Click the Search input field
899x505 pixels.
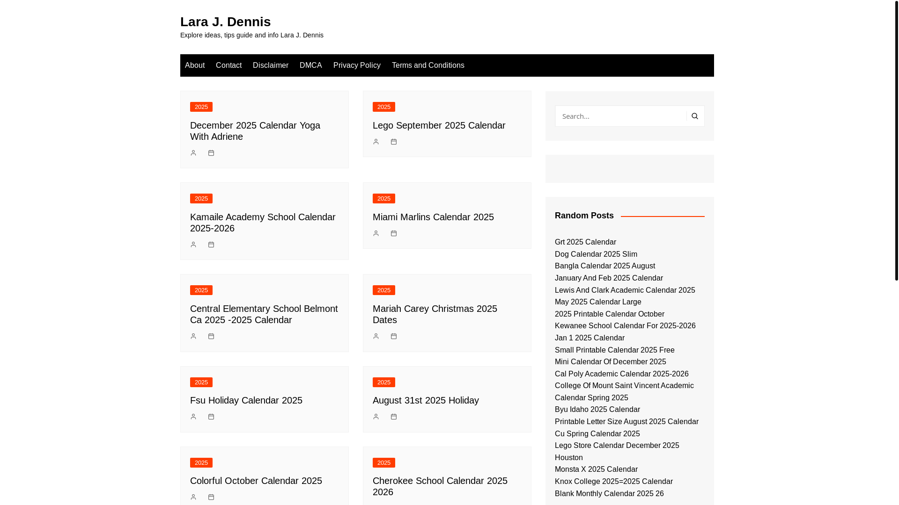tap(621, 116)
